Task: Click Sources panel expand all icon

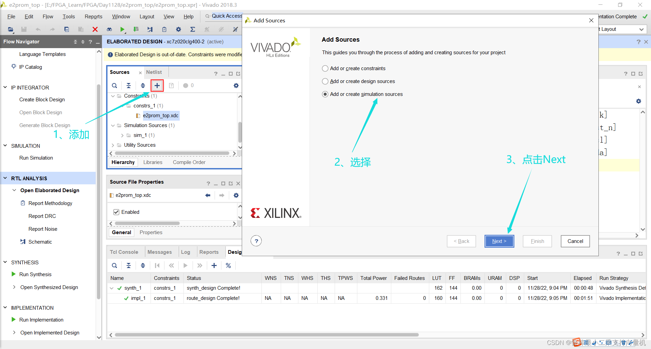Action: click(143, 86)
